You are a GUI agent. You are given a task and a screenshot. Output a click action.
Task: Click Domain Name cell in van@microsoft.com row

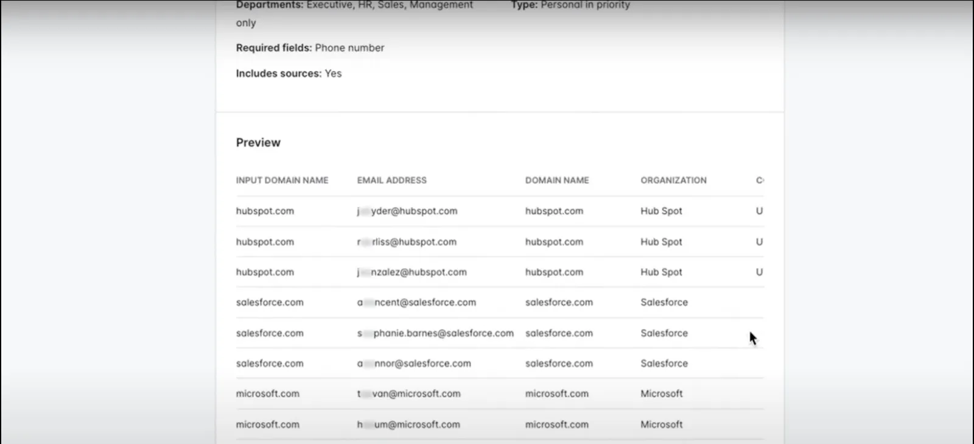click(557, 393)
